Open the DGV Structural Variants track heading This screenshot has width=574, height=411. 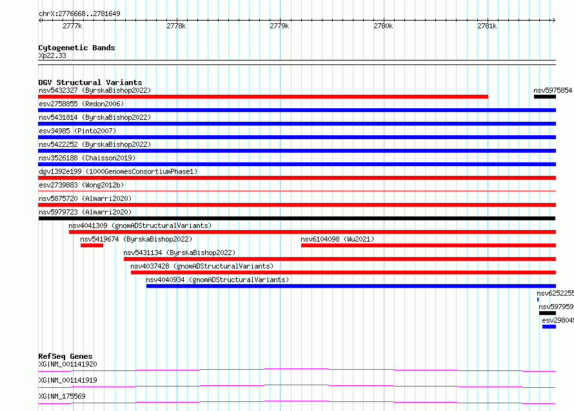[x=90, y=82]
